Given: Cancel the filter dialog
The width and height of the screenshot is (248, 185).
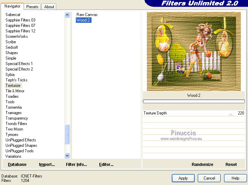Looking at the screenshot, I should pos(209,178).
